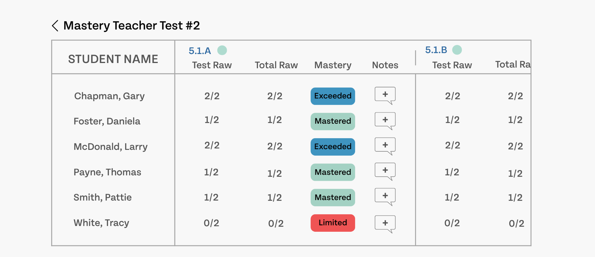Go back using the arrow beside Mastery Teacher Test #2
This screenshot has width=595, height=257.
(x=55, y=26)
